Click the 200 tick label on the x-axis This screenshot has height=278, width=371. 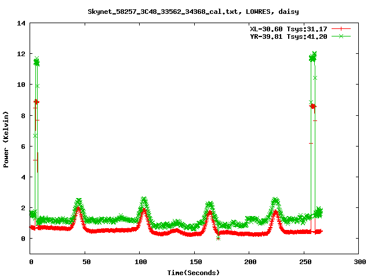(249, 262)
